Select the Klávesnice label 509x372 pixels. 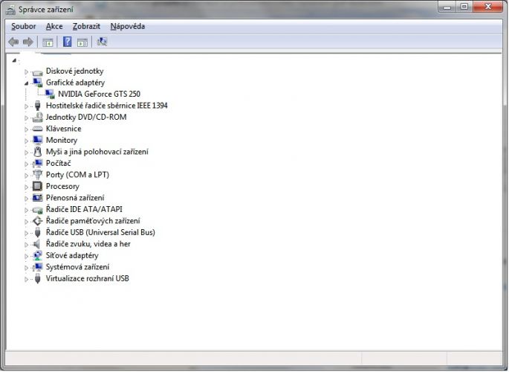(63, 129)
